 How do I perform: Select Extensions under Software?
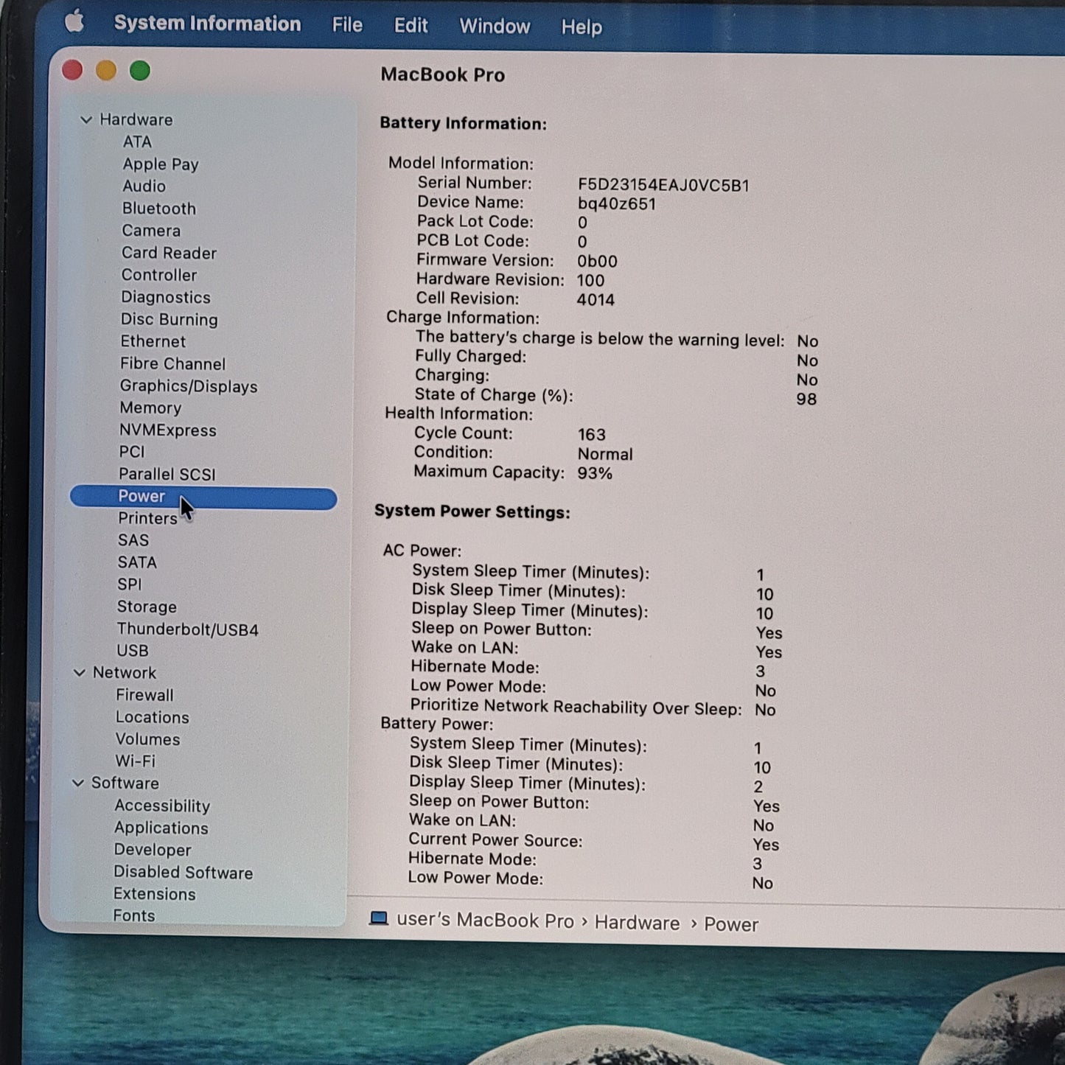coord(155,894)
